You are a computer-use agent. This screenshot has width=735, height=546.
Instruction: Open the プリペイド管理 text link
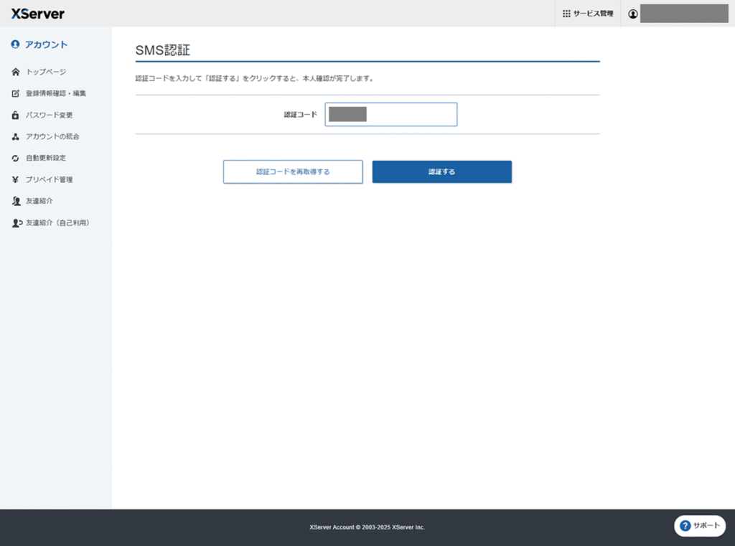[49, 179]
